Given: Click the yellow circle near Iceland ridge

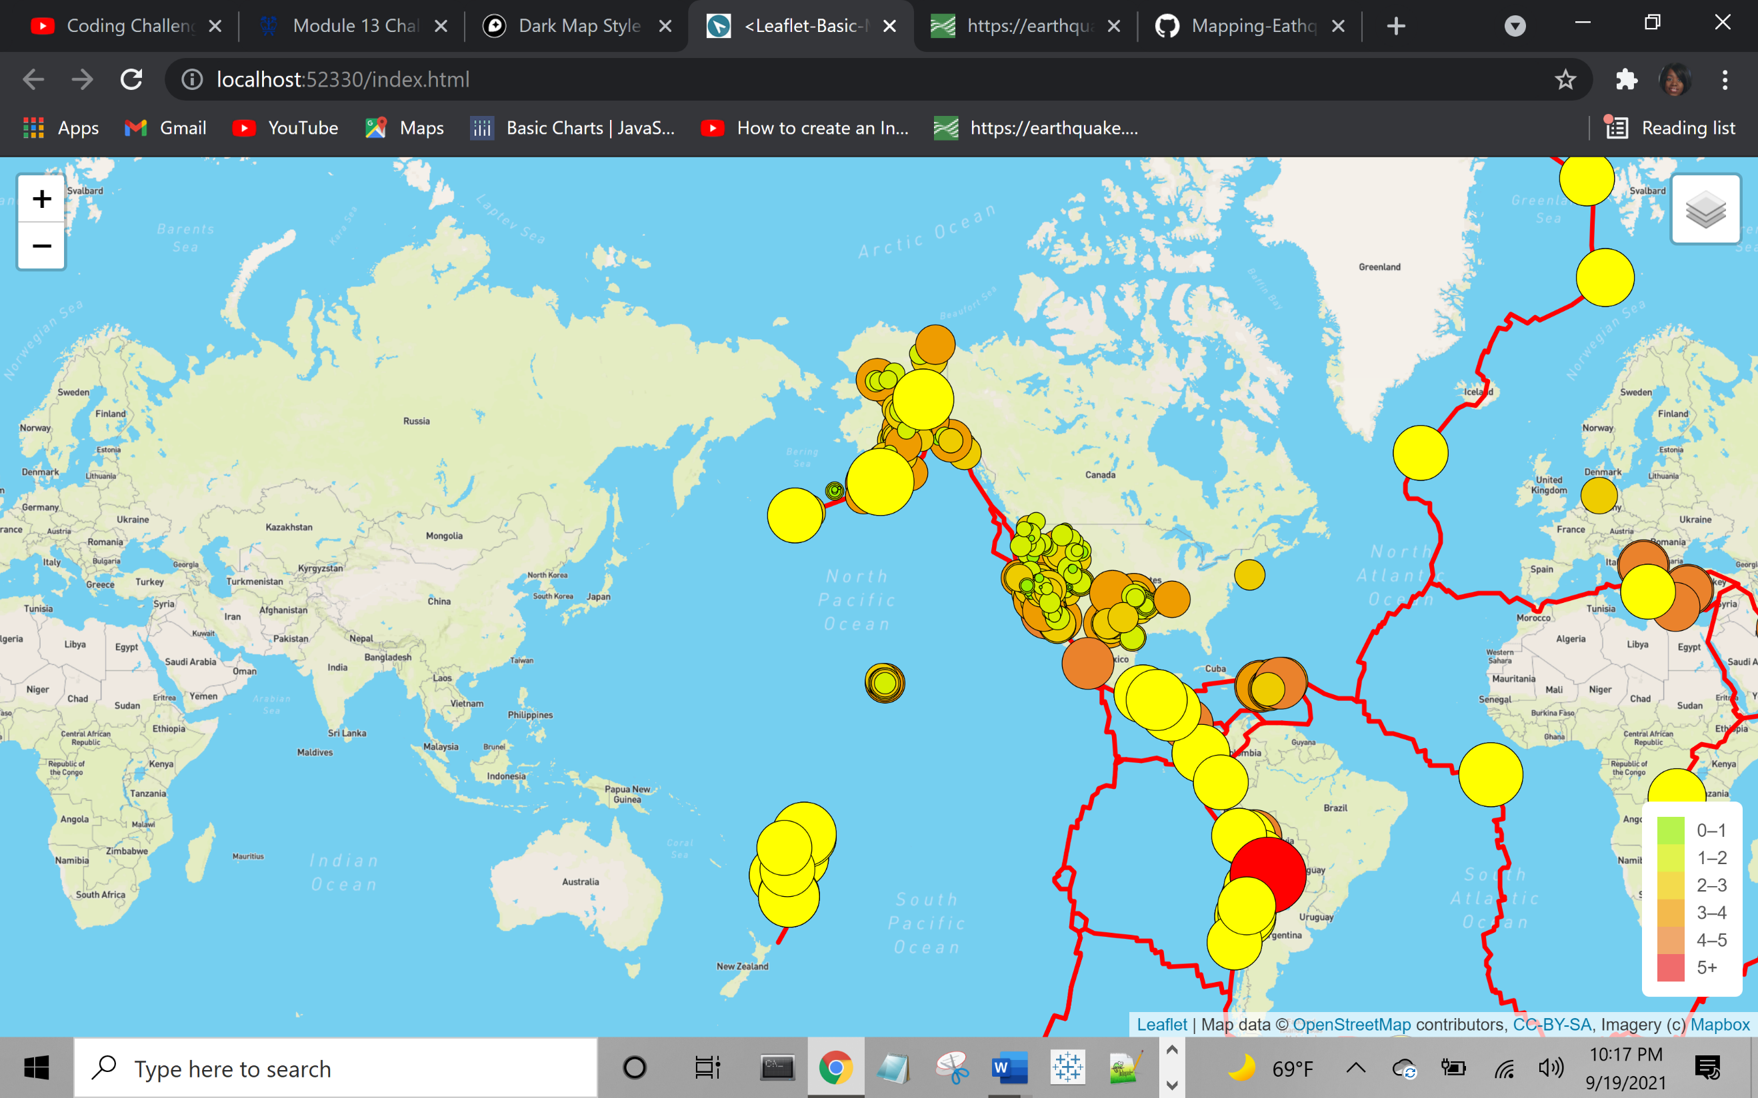Looking at the screenshot, I should pyautogui.click(x=1420, y=453).
